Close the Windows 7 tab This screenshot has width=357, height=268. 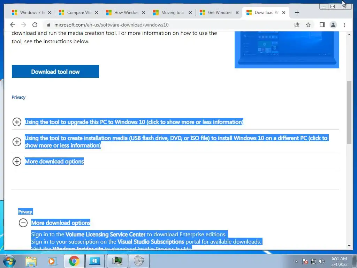[50, 13]
